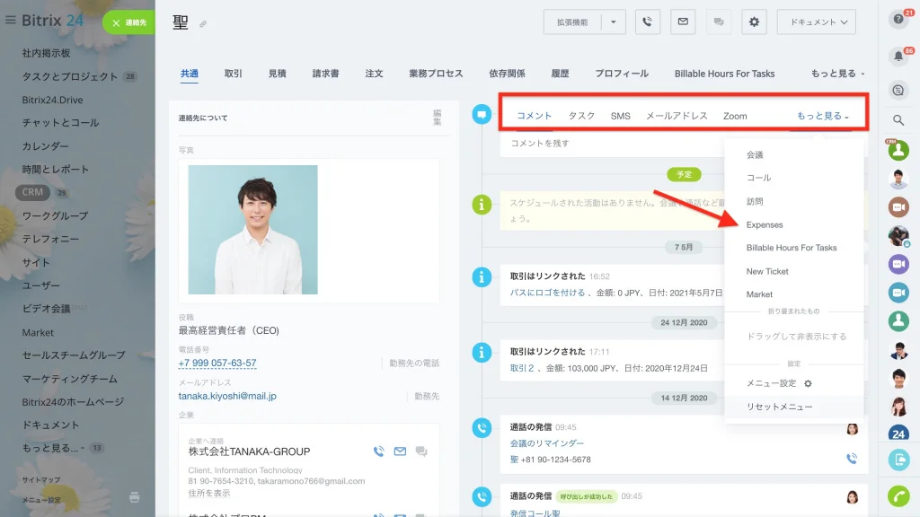Open タスクとプロジェクト in left sidebar
Viewport: 920px width, 517px height.
pyautogui.click(x=70, y=76)
